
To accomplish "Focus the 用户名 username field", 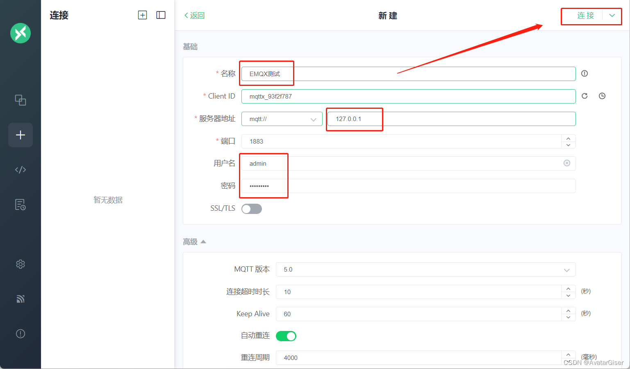I will tap(409, 164).
